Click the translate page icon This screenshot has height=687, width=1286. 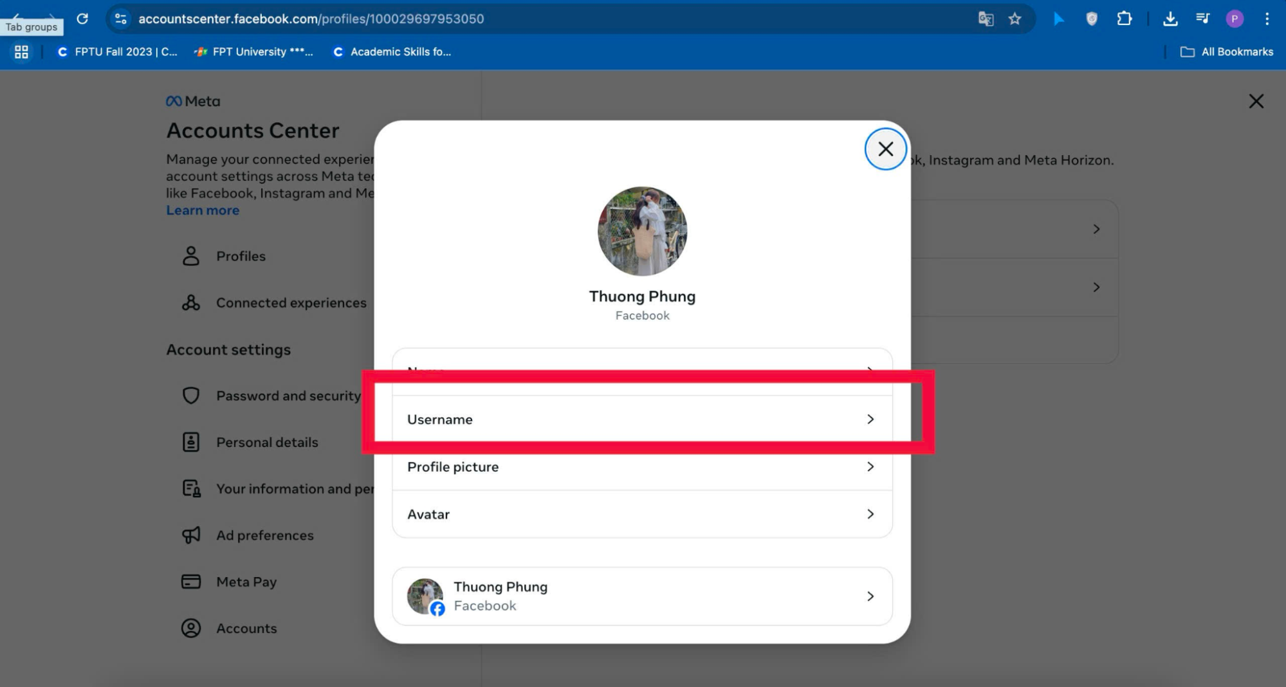tap(986, 19)
